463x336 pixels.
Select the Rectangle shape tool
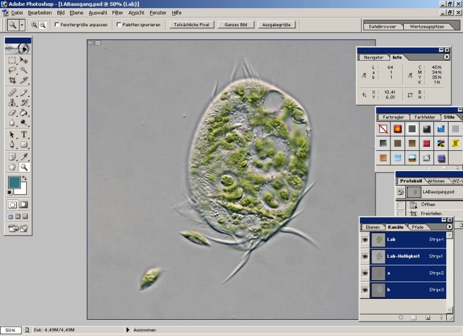(x=24, y=144)
